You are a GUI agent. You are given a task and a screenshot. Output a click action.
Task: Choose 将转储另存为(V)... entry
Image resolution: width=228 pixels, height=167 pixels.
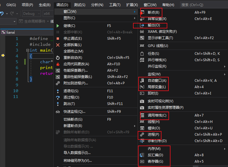tap(96, 161)
